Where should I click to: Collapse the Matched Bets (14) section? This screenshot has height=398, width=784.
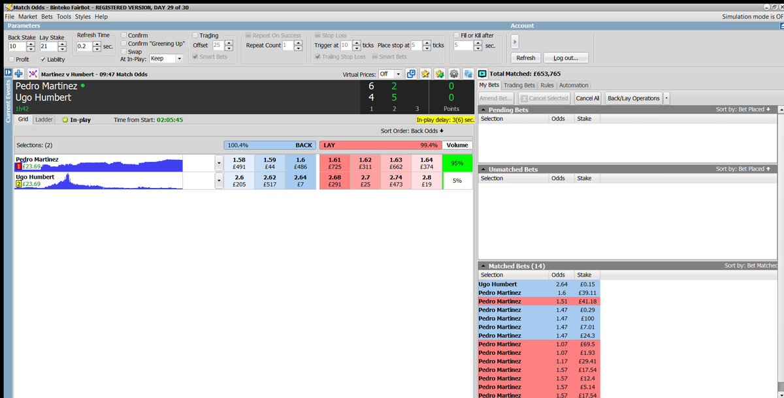[483, 266]
